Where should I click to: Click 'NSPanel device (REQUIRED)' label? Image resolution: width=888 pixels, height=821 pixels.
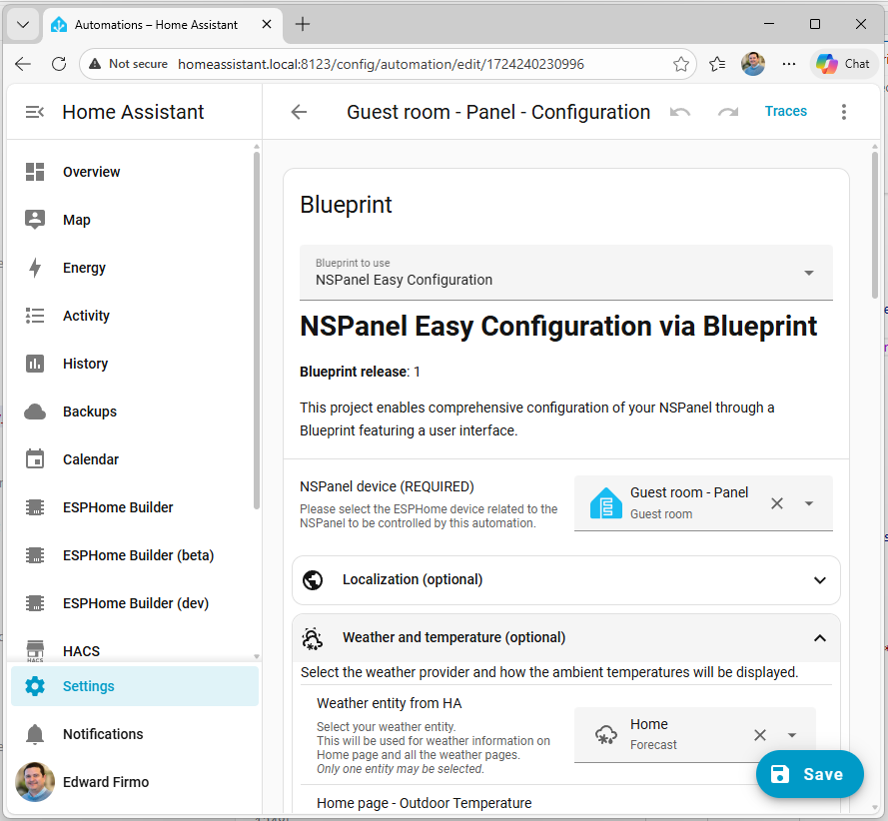pyautogui.click(x=387, y=486)
